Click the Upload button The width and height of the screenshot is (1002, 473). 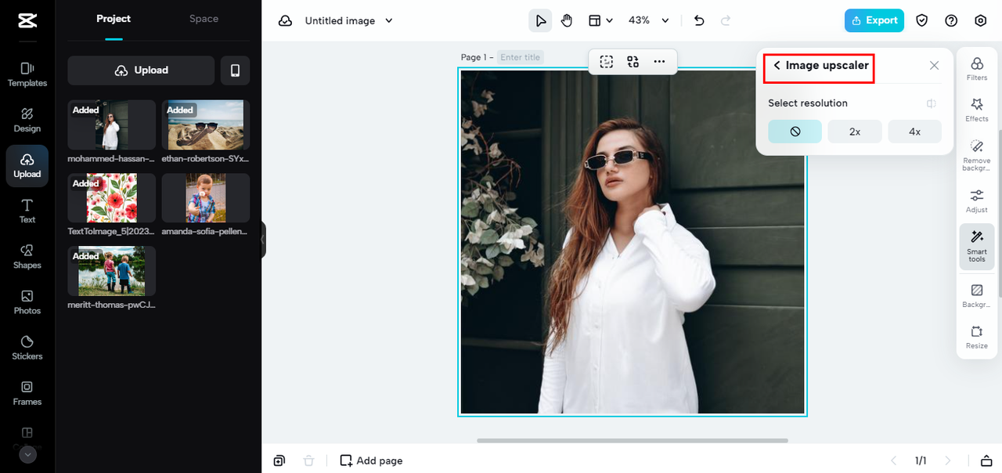pos(141,70)
